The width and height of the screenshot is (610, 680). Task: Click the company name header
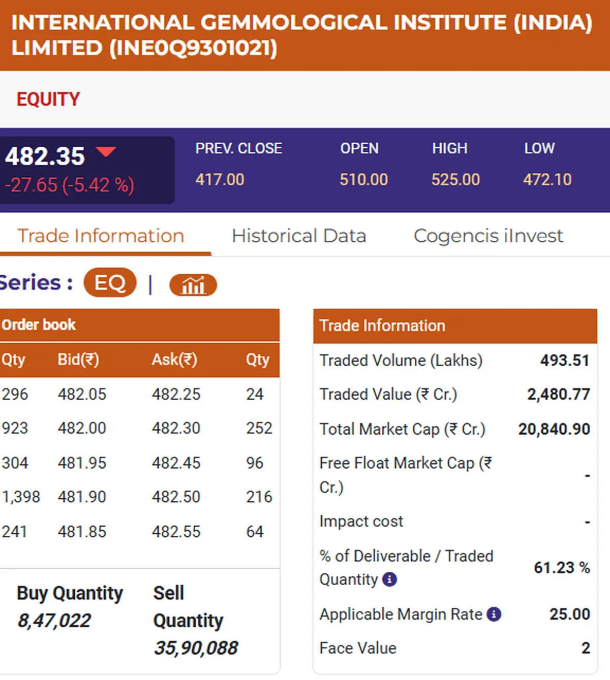302,35
